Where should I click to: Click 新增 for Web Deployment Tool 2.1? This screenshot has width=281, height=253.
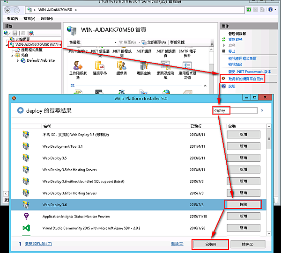pyautogui.click(x=244, y=146)
